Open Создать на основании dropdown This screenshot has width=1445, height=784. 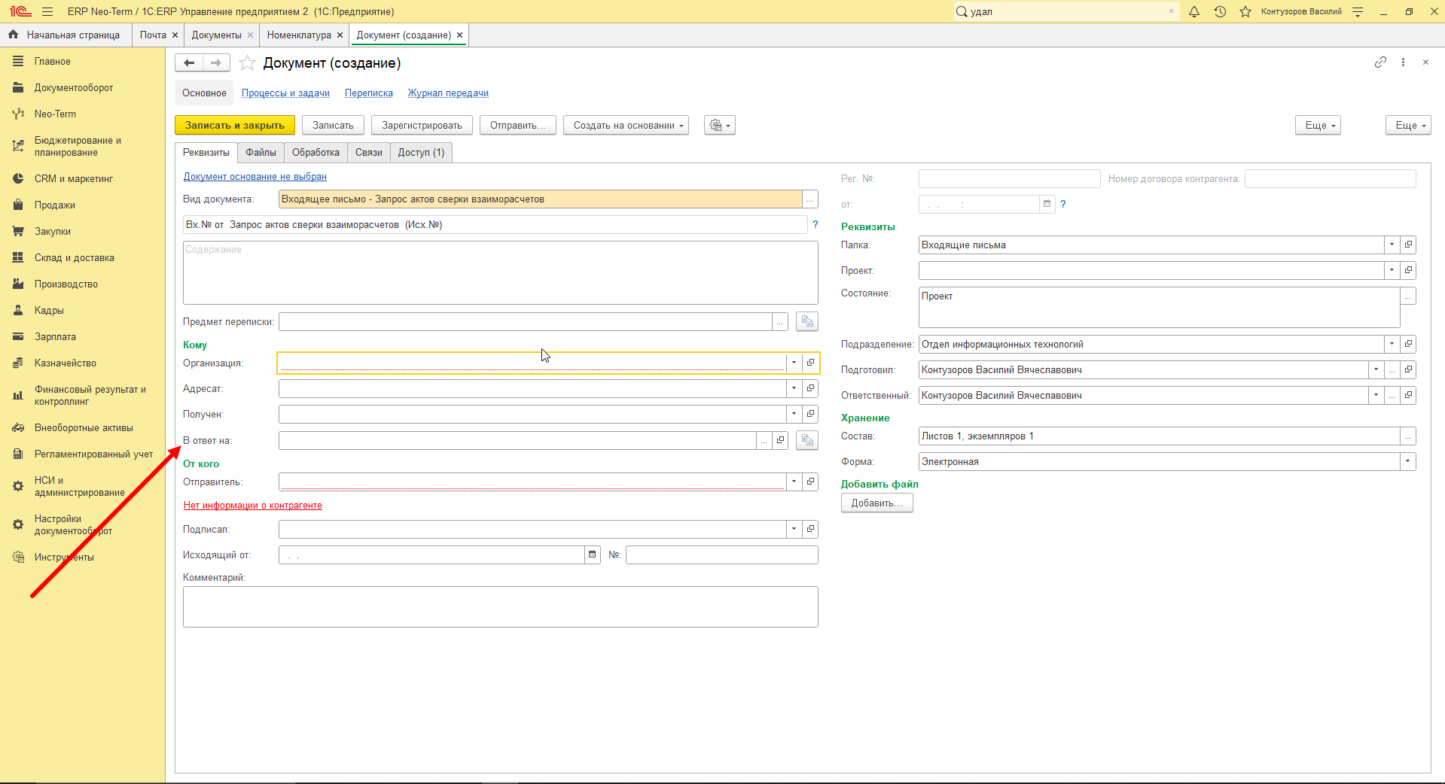coord(626,125)
